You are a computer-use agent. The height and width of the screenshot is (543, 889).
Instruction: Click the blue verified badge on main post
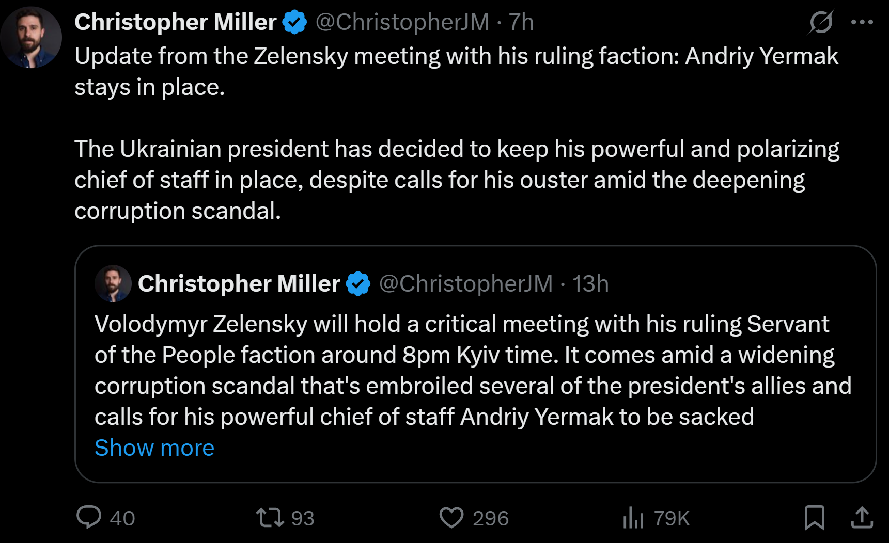click(295, 22)
